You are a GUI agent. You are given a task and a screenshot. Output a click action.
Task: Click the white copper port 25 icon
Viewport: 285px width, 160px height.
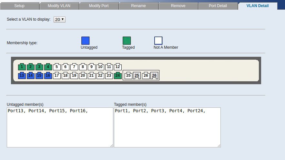click(x=128, y=75)
